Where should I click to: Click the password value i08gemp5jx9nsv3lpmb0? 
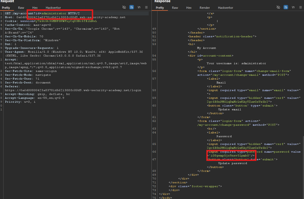pyautogui.click(x=230, y=156)
